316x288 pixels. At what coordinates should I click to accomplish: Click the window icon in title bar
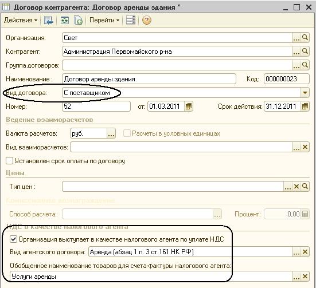point(6,7)
